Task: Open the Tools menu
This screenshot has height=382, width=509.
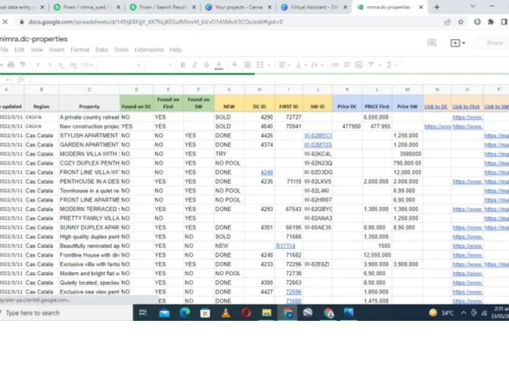Action: click(x=121, y=50)
